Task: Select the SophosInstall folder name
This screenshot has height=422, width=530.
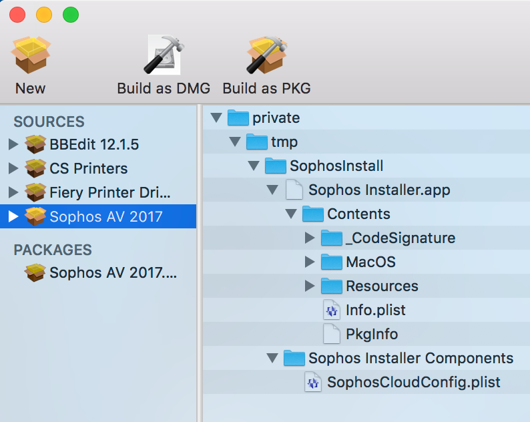Action: click(336, 166)
